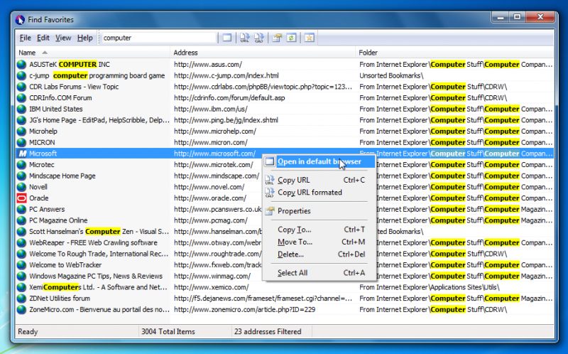The image size is (568, 354).
Task: Click the M icon of the Microsoft row
Action: click(x=22, y=154)
